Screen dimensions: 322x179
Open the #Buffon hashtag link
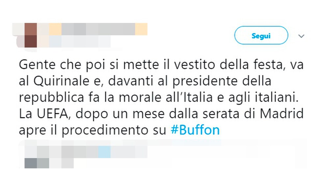click(x=195, y=130)
